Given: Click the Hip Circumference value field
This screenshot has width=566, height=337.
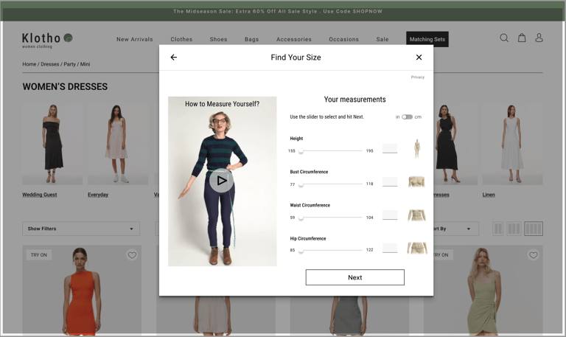Looking at the screenshot, I should [x=390, y=248].
